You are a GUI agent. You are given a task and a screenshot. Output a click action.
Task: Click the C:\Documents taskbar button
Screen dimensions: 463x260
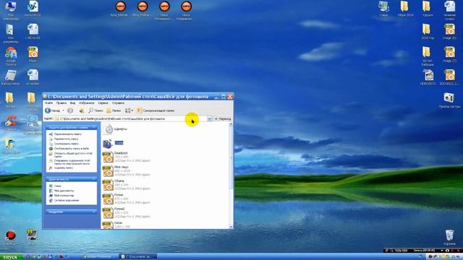[137, 257]
